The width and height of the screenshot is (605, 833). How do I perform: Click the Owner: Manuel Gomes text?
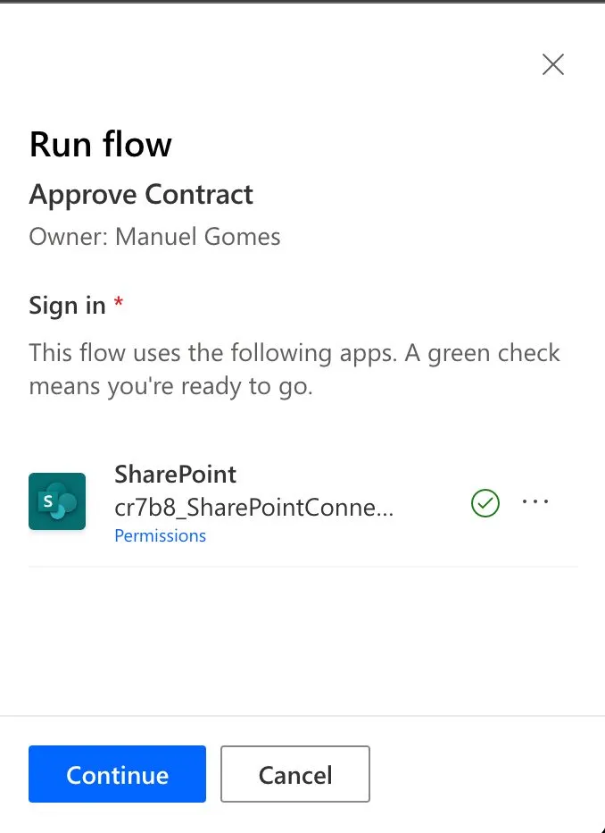(x=154, y=237)
